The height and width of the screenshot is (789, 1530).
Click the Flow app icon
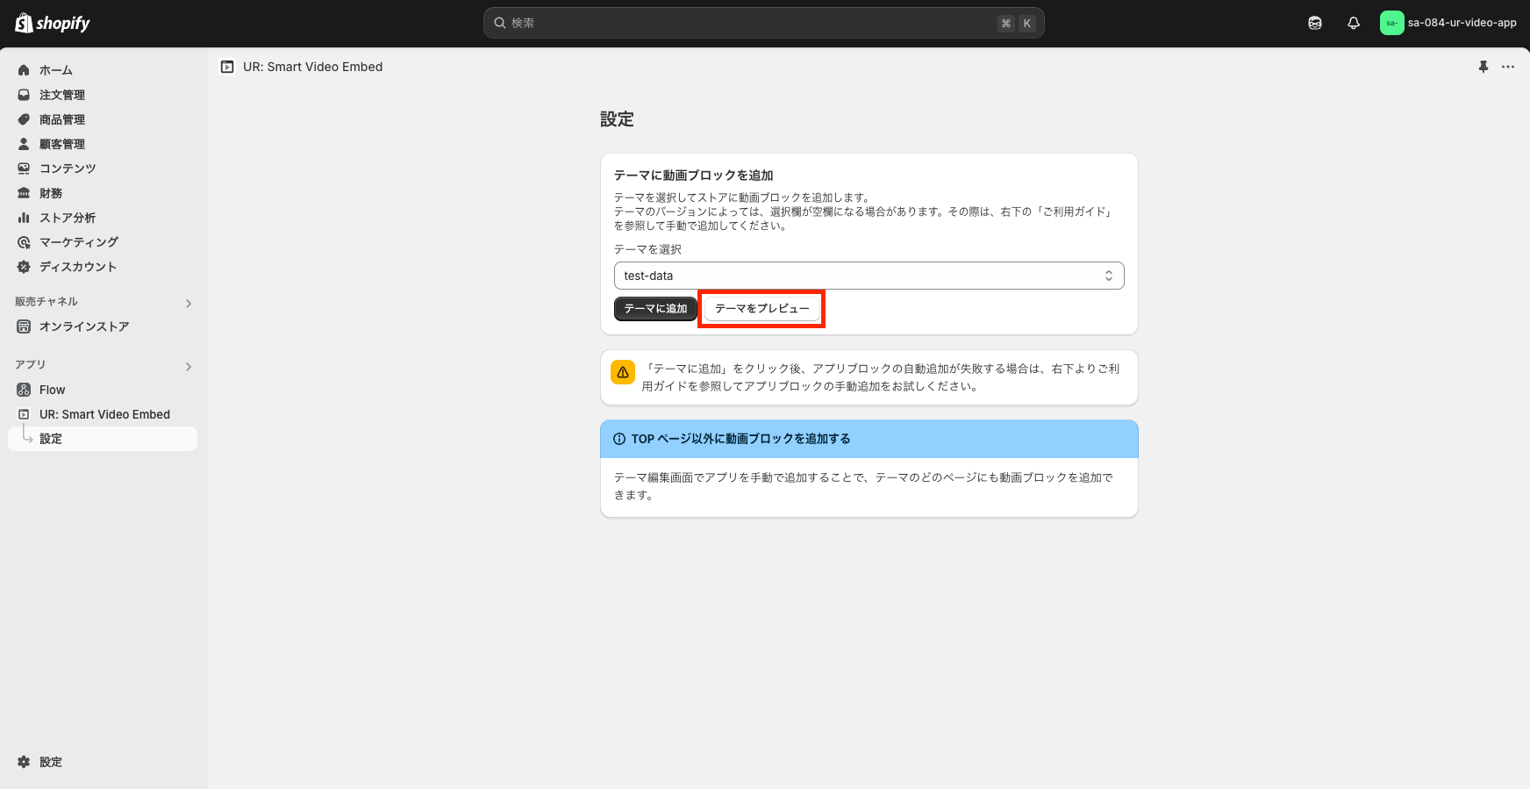[24, 390]
